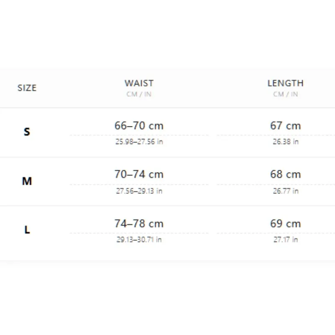Screen dimensions: 335x335
Task: Click the CM / IN label under WAIST
Action: [139, 94]
